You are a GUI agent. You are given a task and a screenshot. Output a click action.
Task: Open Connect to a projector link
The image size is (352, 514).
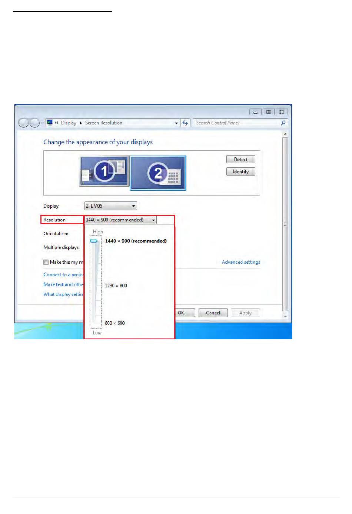[63, 274]
